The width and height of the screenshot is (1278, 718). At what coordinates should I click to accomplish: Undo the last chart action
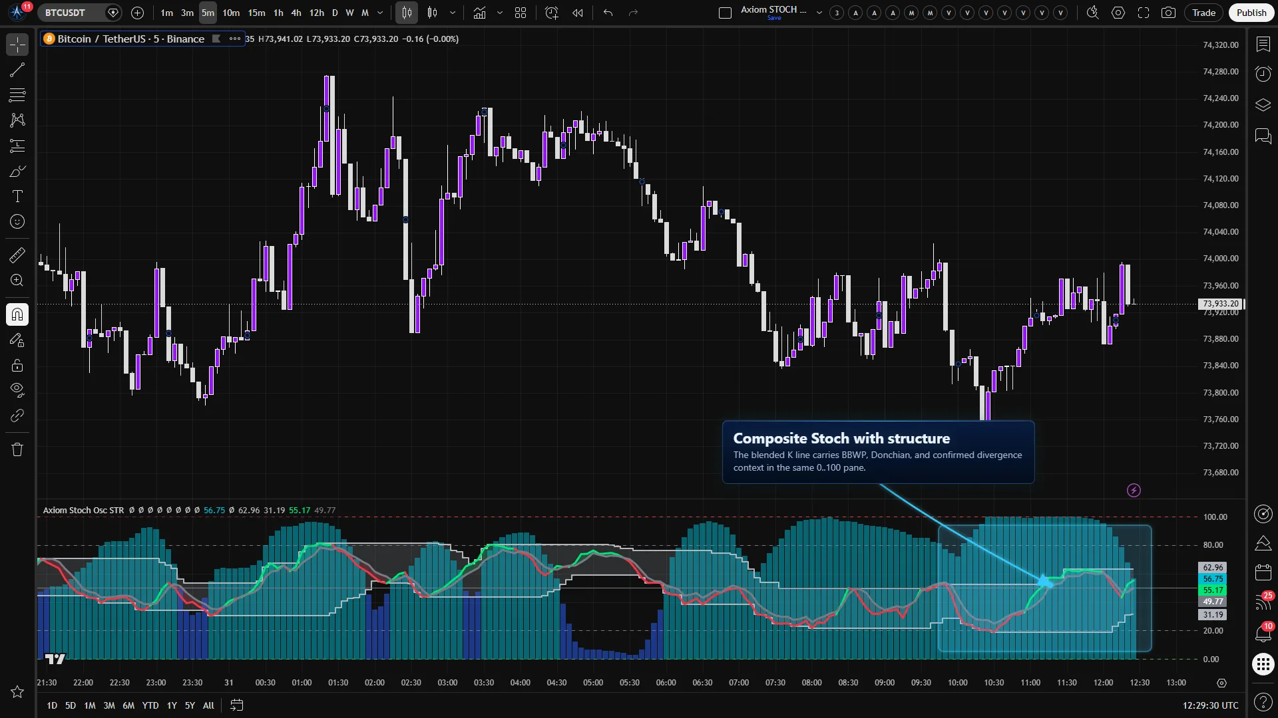pyautogui.click(x=608, y=13)
